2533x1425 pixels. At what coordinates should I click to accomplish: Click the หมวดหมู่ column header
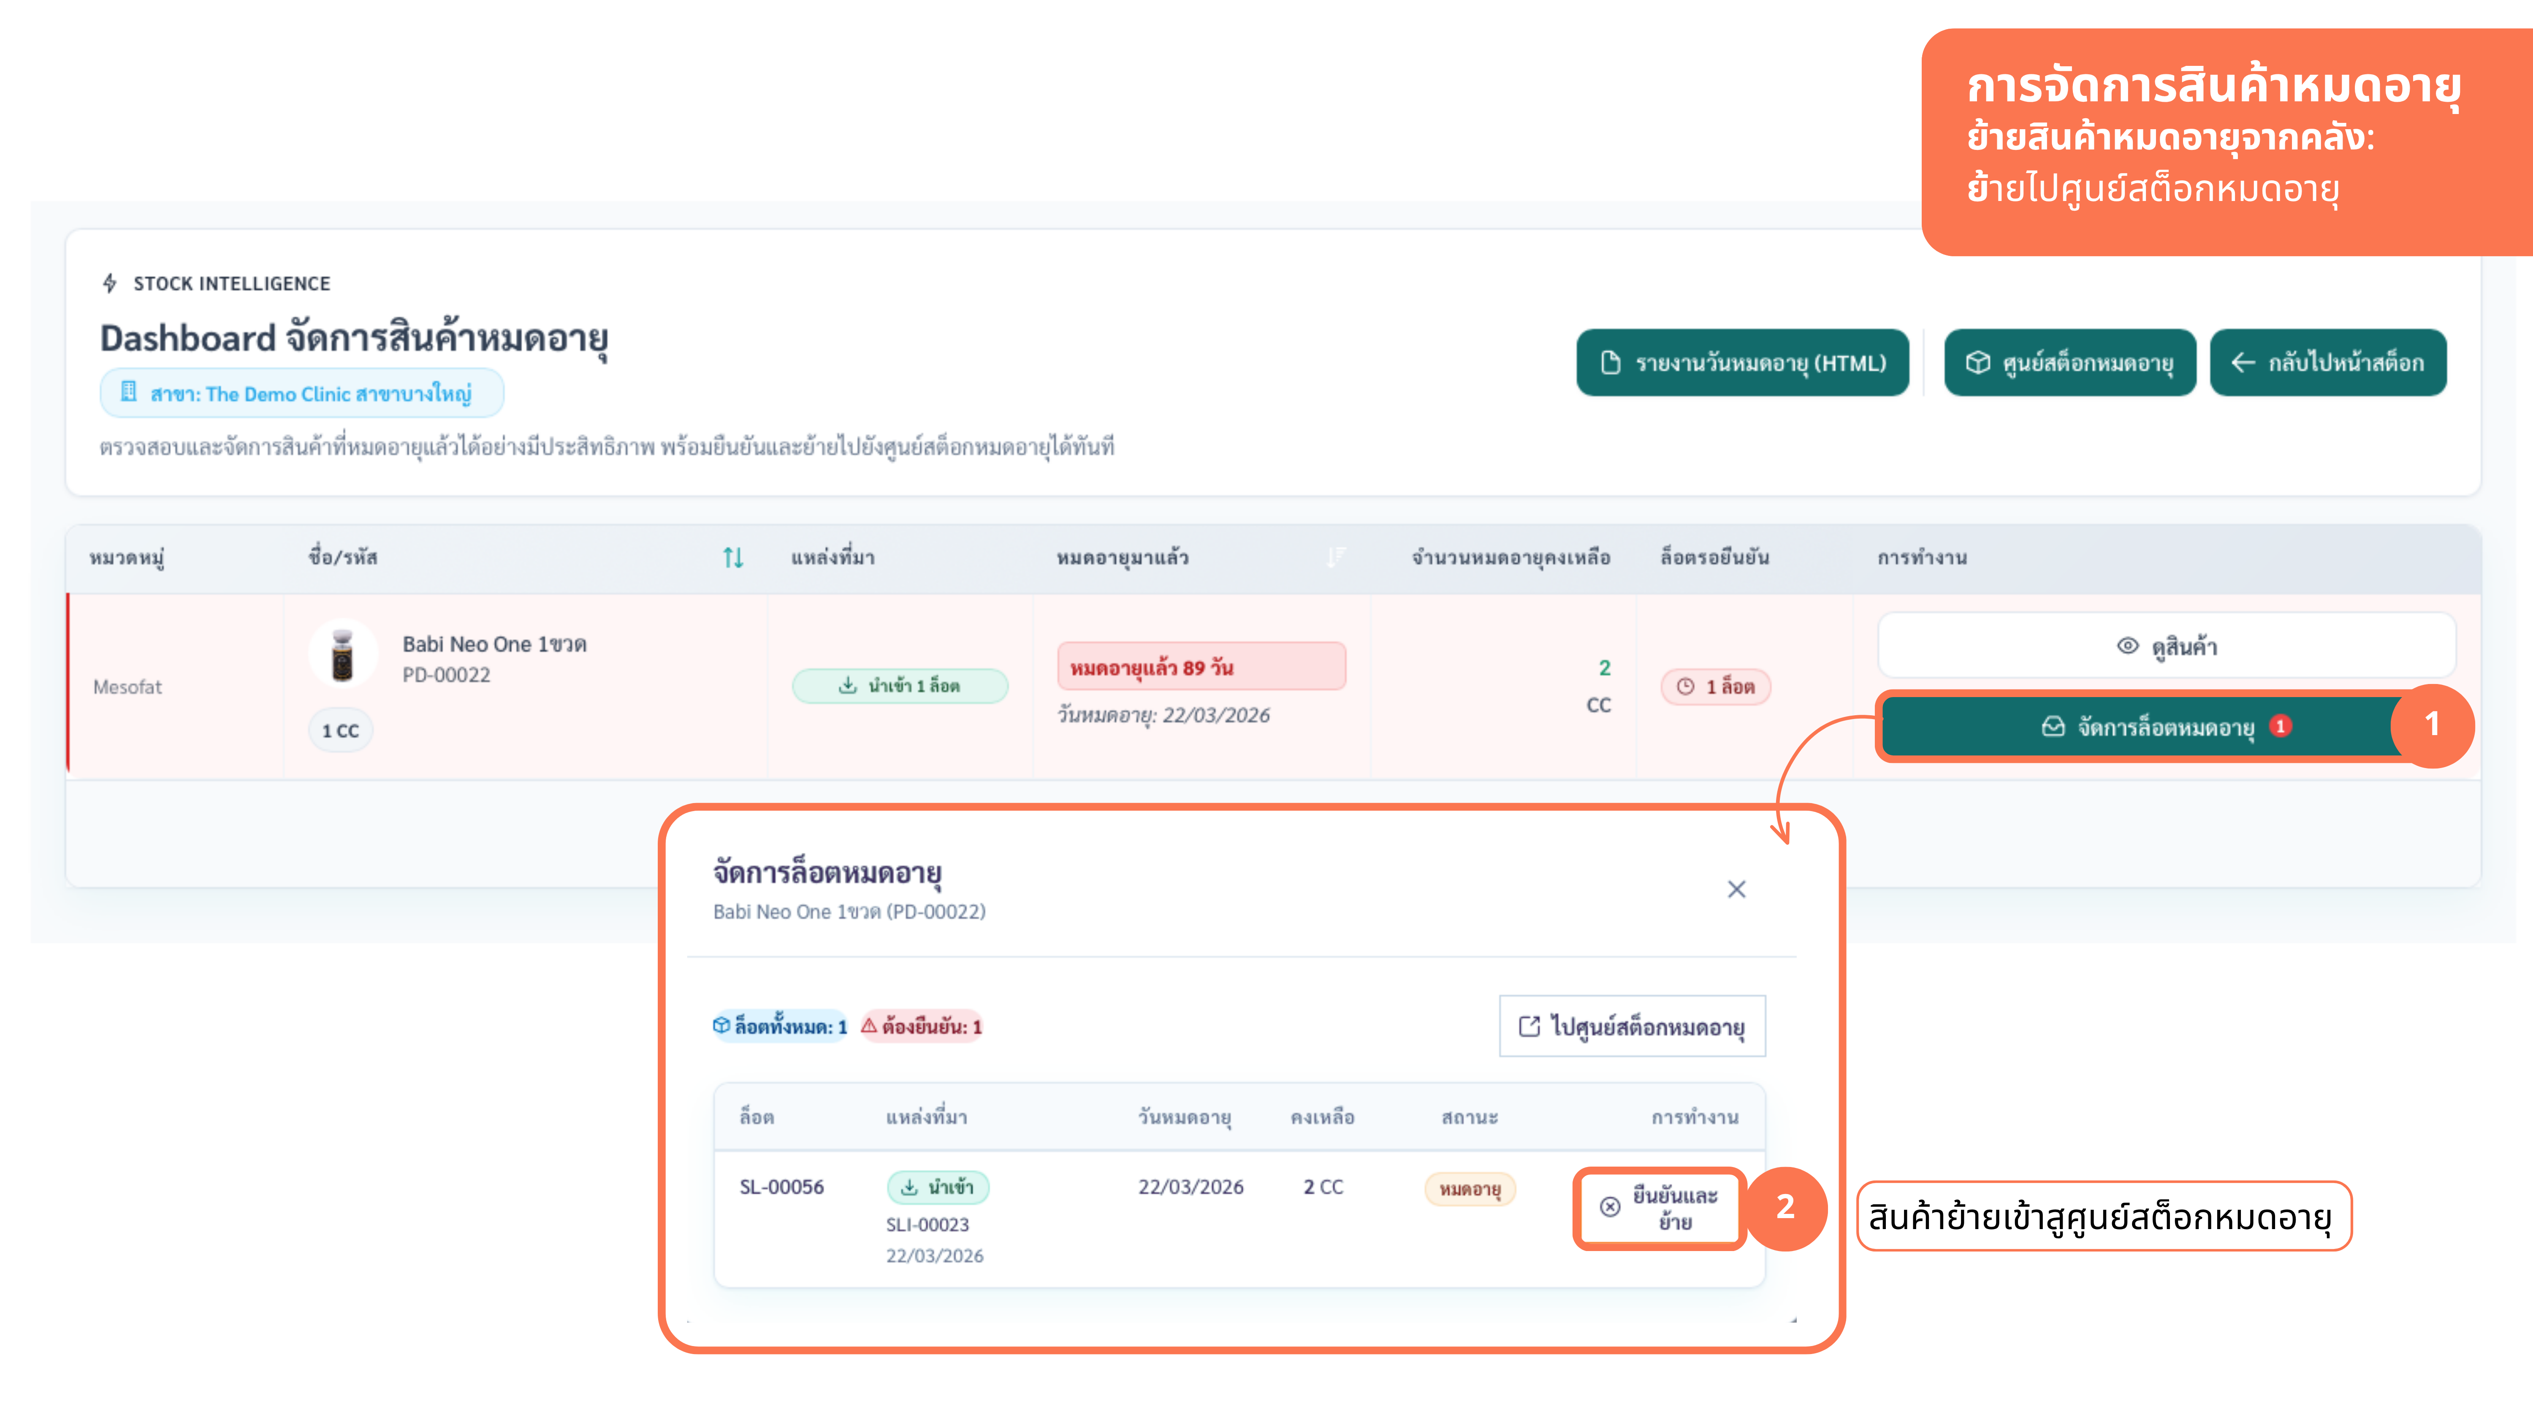pyautogui.click(x=127, y=558)
